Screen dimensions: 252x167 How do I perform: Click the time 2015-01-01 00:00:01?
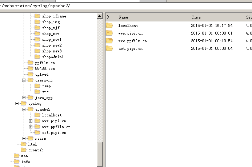tap(212, 33)
